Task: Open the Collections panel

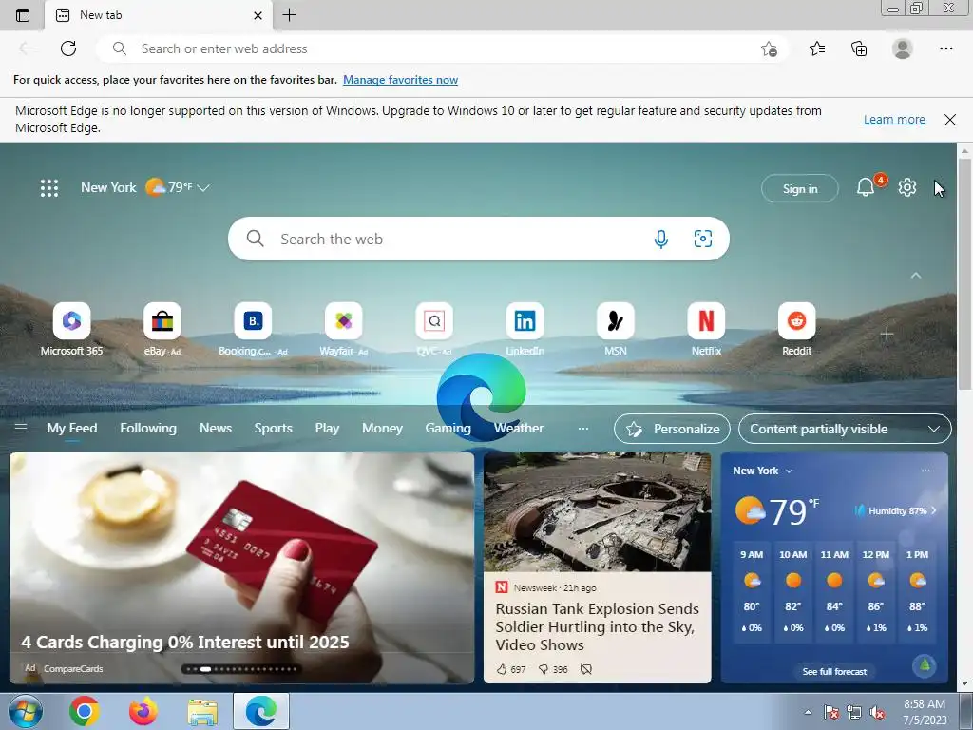Action: 859,48
